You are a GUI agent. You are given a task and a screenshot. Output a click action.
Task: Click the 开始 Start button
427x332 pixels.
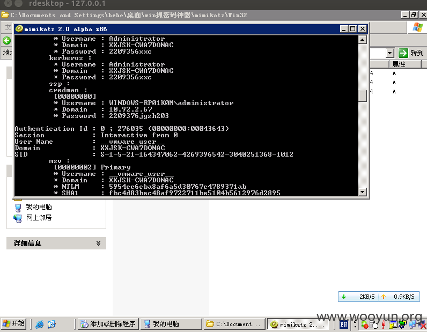coord(14,323)
